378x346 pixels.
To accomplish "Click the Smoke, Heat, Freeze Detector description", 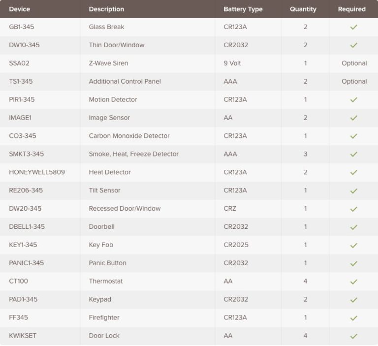I will click(133, 154).
